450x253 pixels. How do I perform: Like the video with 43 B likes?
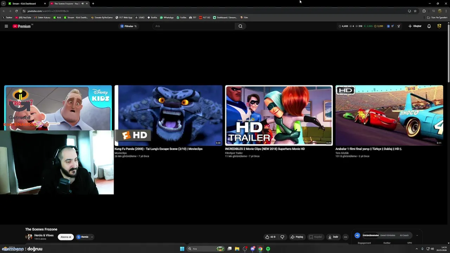tap(270, 237)
